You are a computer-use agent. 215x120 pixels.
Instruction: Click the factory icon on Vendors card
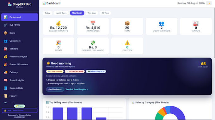(x=196, y=23)
